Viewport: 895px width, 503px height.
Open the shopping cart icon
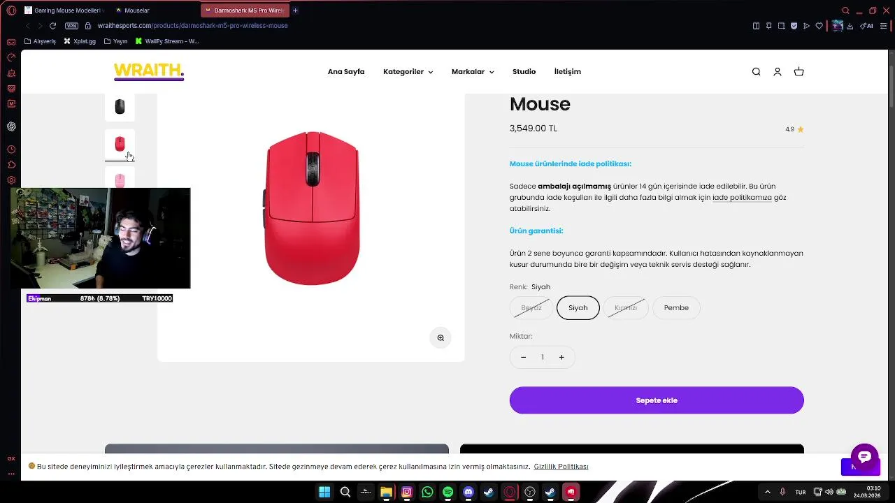click(x=799, y=72)
